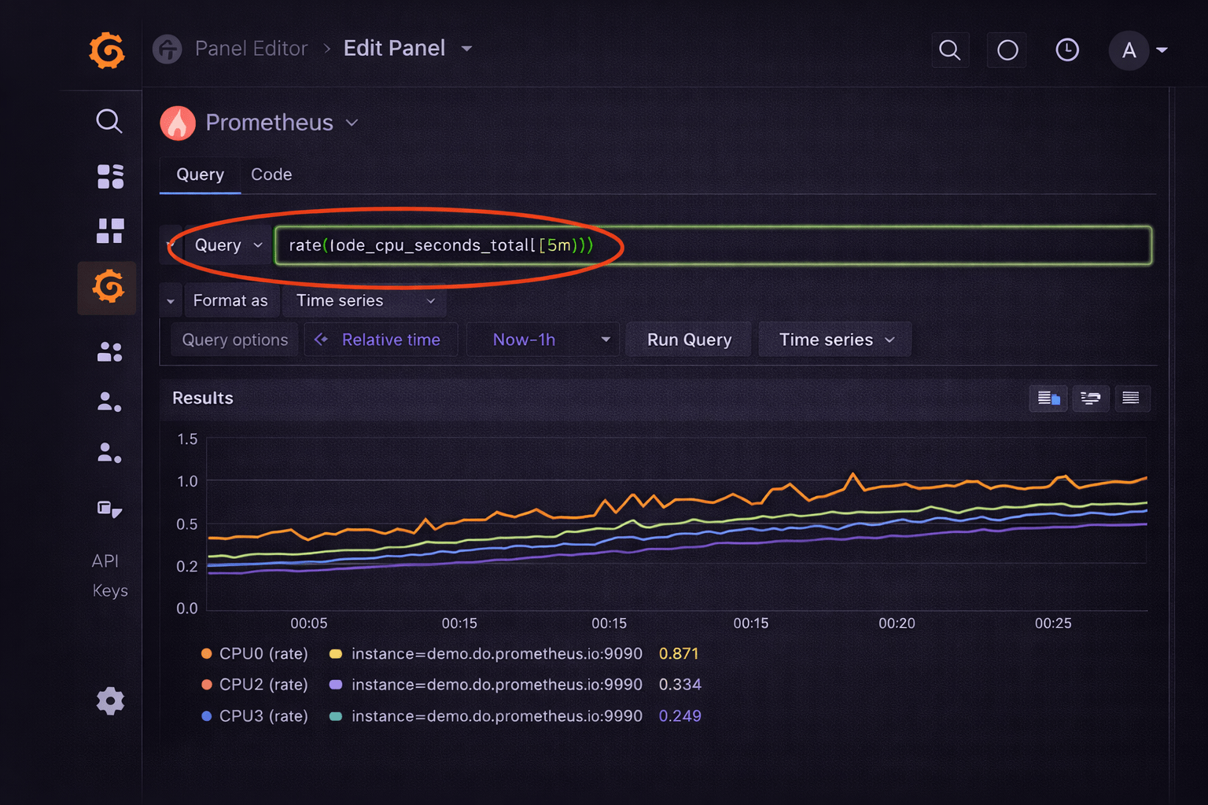Click the Results panel heading
This screenshot has height=805, width=1208.
pyautogui.click(x=203, y=399)
